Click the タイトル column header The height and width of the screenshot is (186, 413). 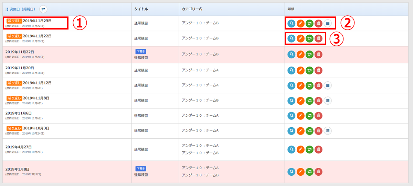141,9
